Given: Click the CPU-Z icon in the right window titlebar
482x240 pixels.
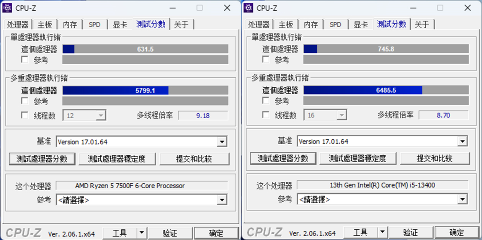Looking at the screenshot, I should (x=249, y=8).
